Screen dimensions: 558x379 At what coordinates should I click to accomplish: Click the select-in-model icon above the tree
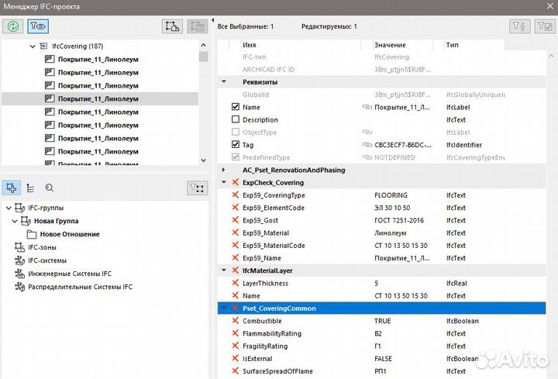[172, 26]
